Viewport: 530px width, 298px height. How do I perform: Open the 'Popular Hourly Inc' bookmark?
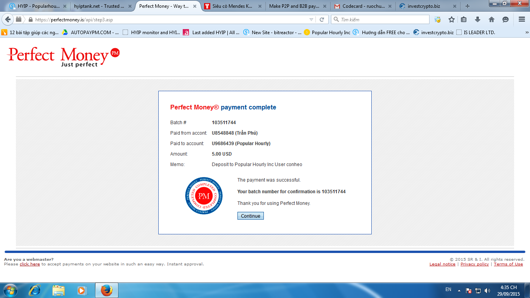[327, 33]
